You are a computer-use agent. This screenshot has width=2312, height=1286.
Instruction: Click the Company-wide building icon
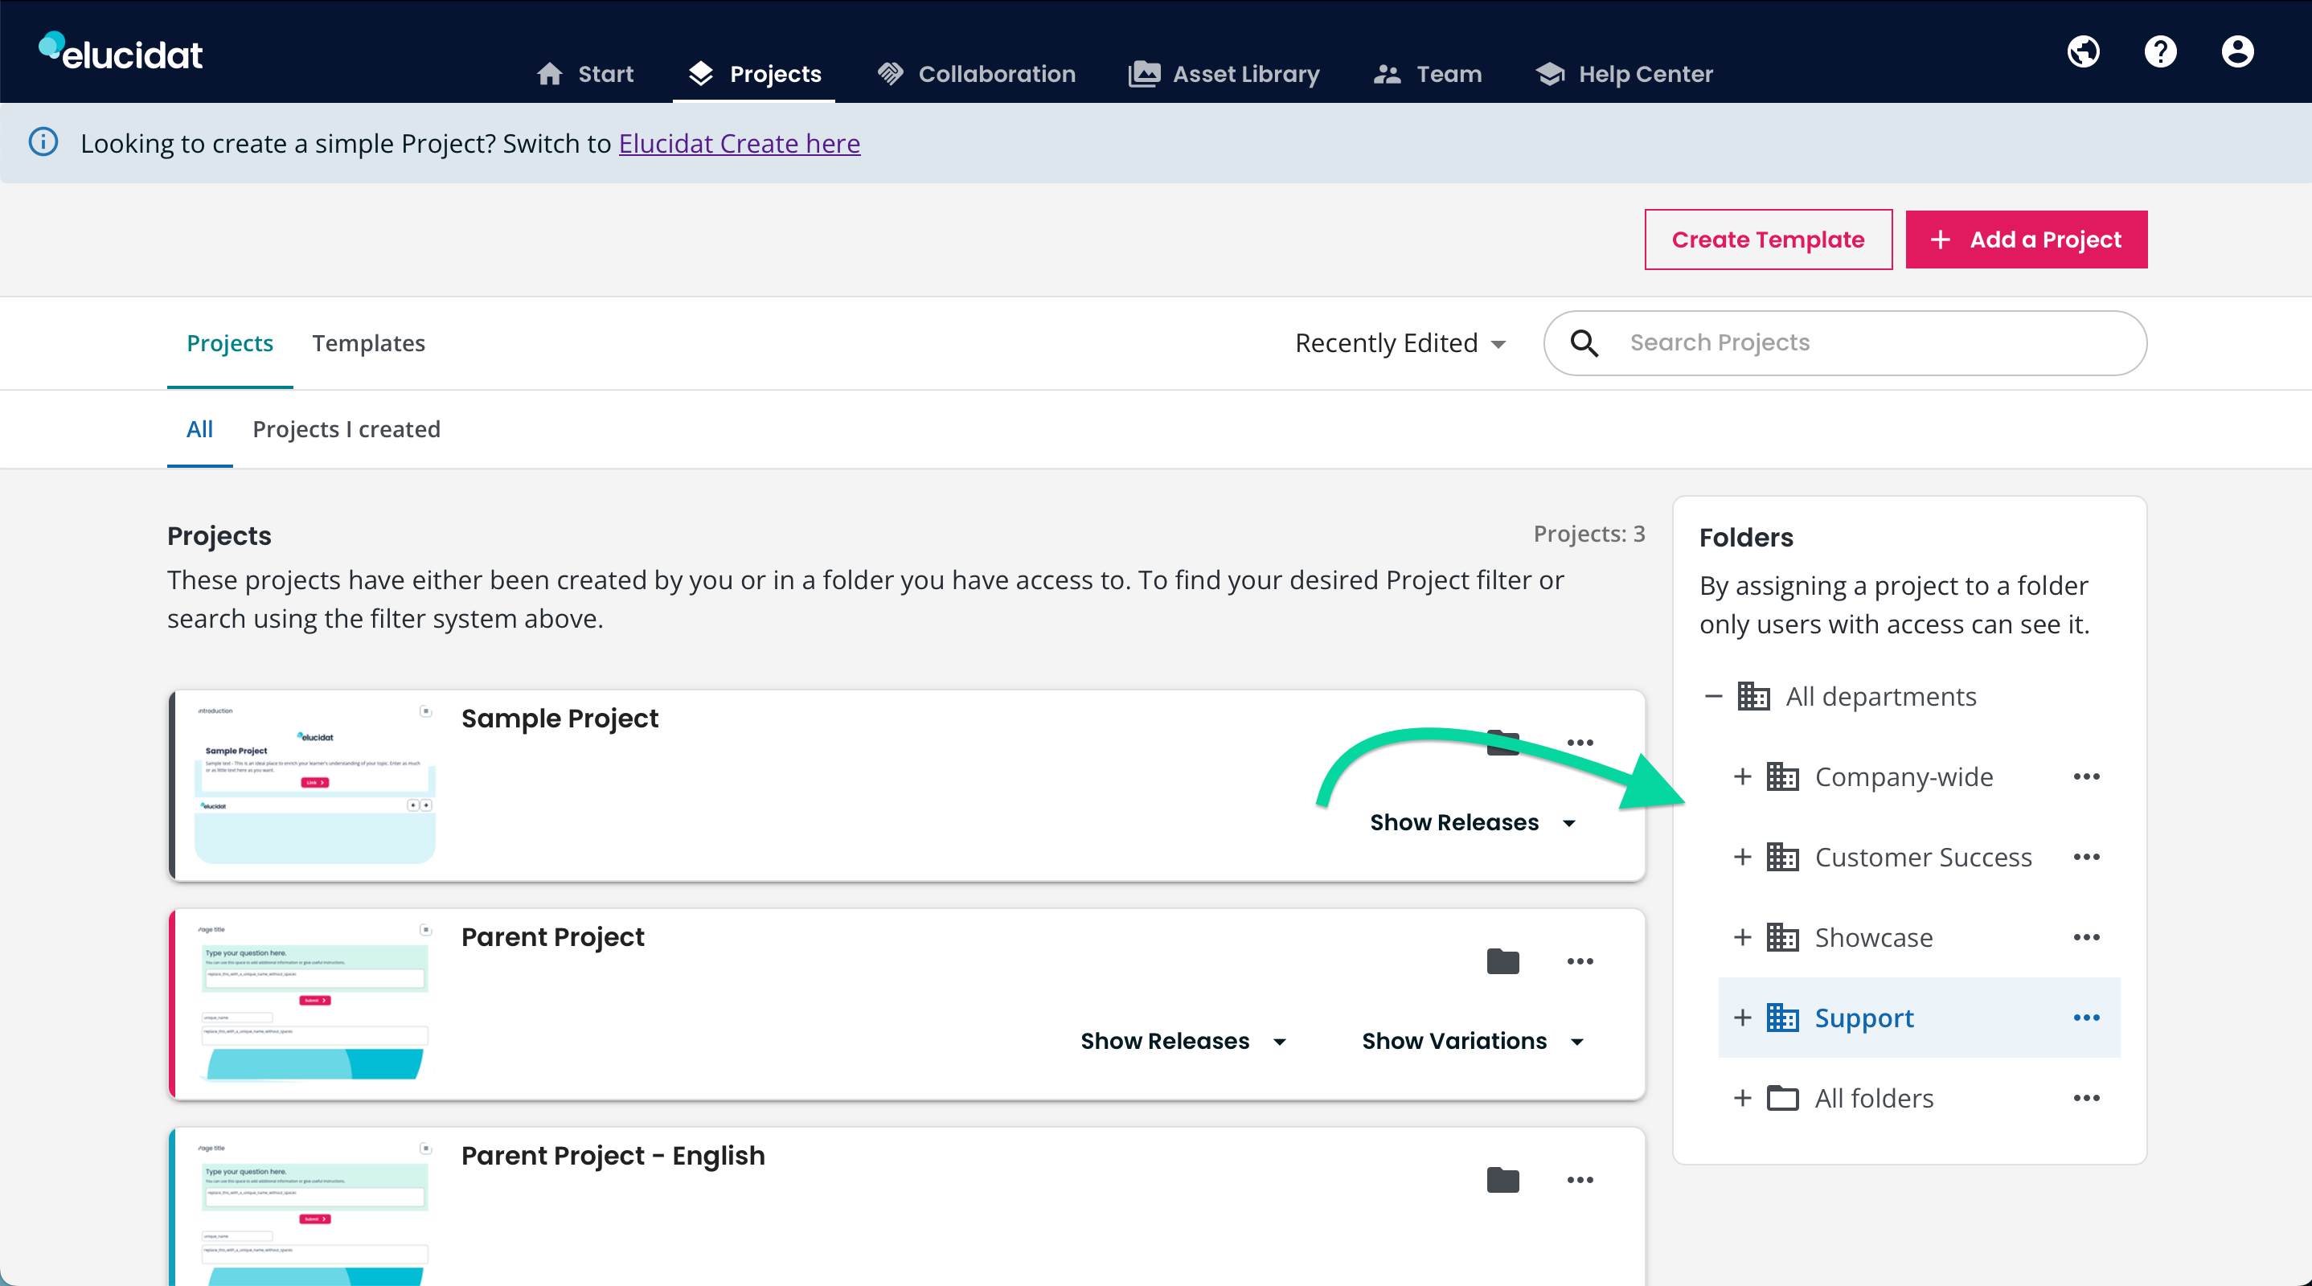point(1782,776)
